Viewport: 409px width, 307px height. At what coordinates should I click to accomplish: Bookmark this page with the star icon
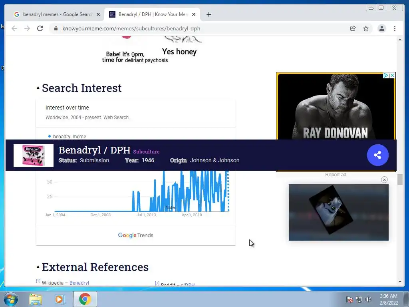(366, 28)
